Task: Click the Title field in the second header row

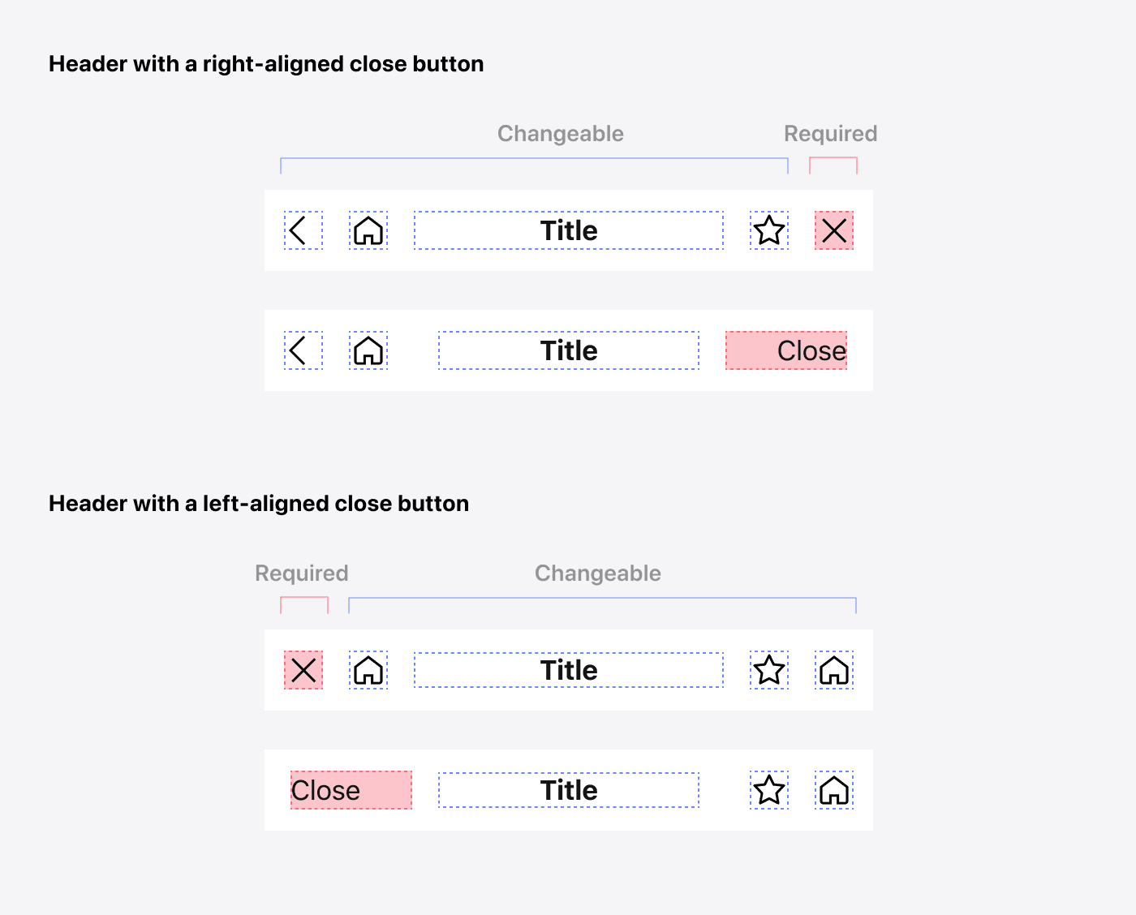Action: point(569,350)
